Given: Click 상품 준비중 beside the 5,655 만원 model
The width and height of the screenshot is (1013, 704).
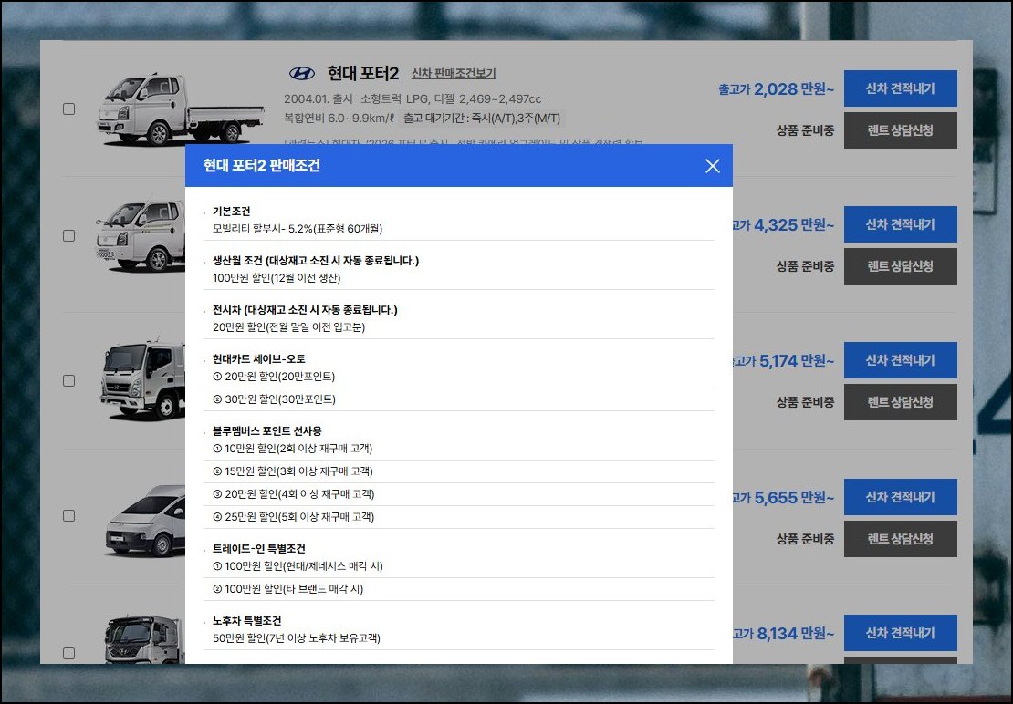Looking at the screenshot, I should 805,539.
